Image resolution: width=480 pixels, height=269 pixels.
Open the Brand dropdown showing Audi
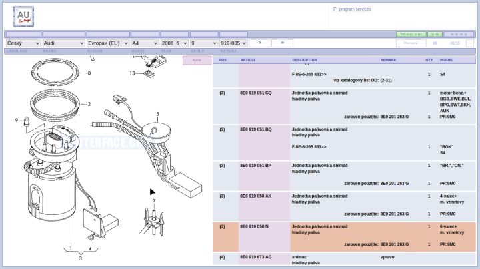[63, 43]
